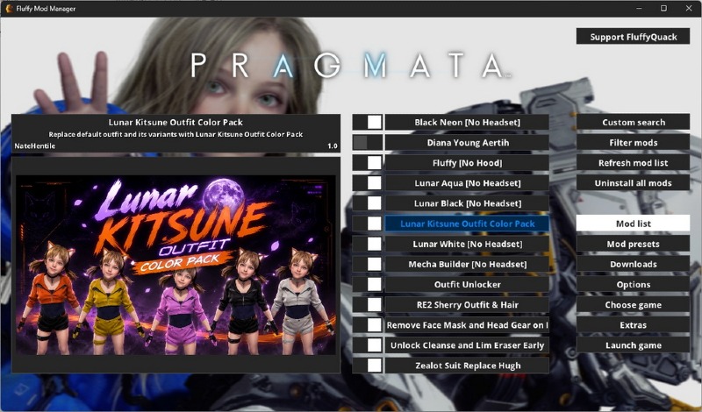Viewport: 702px width, 412px height.
Task: Open the Options section
Action: pos(633,284)
